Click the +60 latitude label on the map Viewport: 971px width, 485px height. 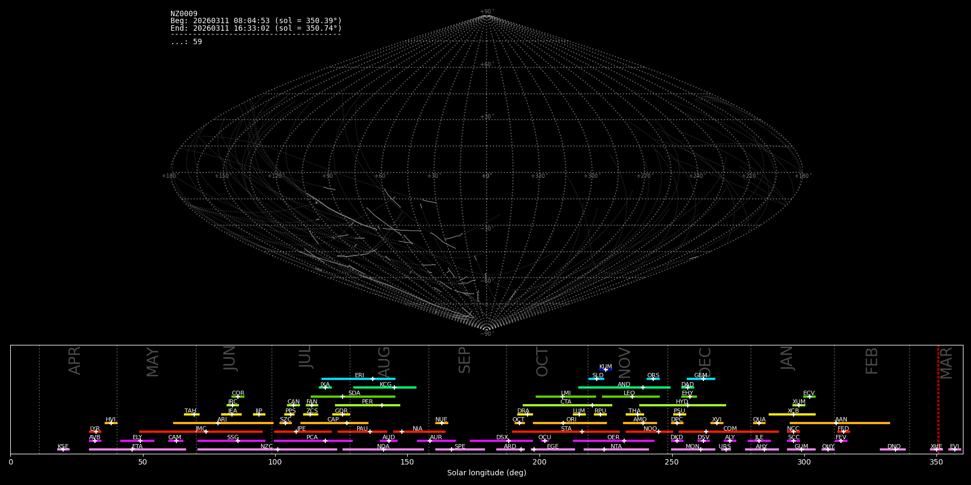click(487, 65)
